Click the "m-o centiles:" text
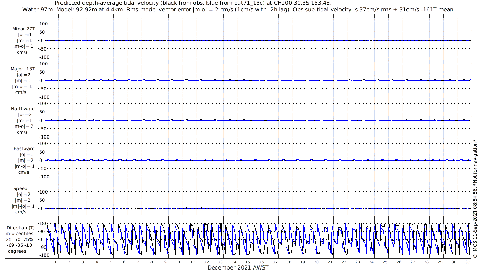This screenshot has width=481, height=275. pos(20,234)
